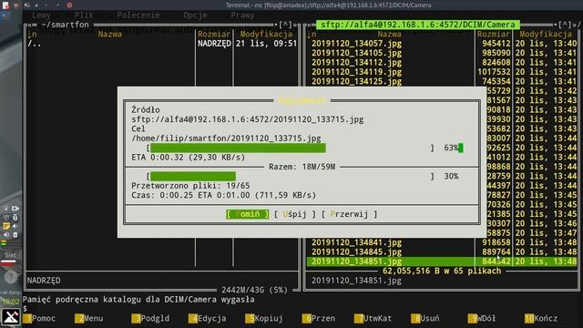The width and height of the screenshot is (583, 328).
Task: Click the 1 Pomoc function key
Action: (39, 318)
